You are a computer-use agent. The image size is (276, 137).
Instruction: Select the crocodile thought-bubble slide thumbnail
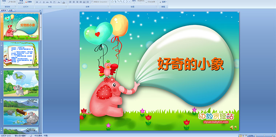point(21,83)
